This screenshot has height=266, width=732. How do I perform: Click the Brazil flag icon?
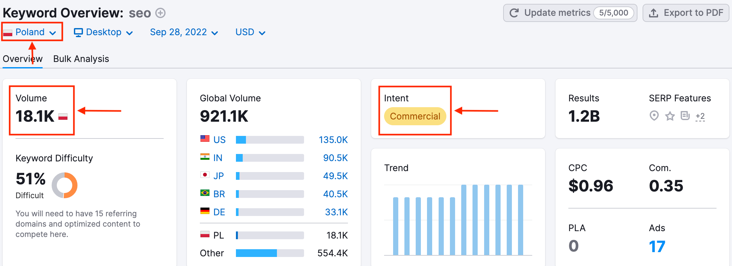pos(205,193)
